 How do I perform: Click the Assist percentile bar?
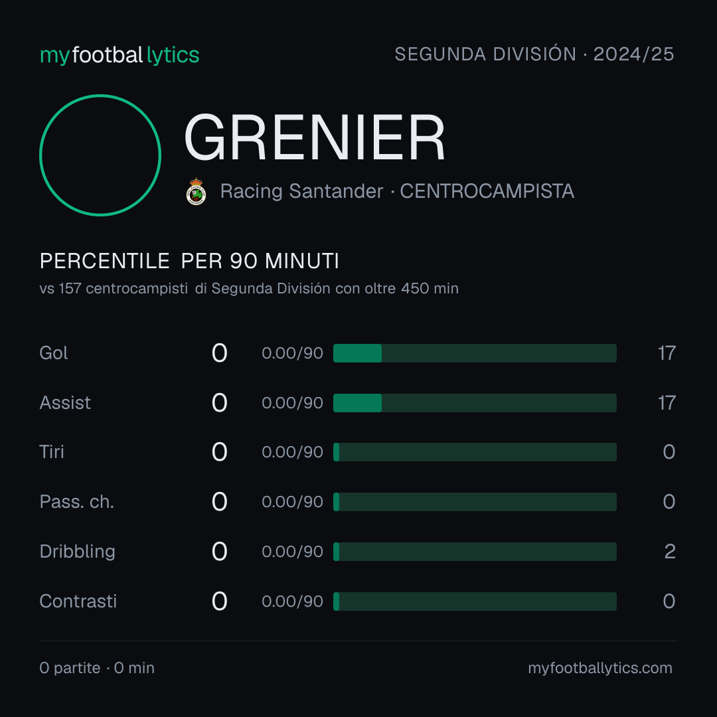pos(475,403)
